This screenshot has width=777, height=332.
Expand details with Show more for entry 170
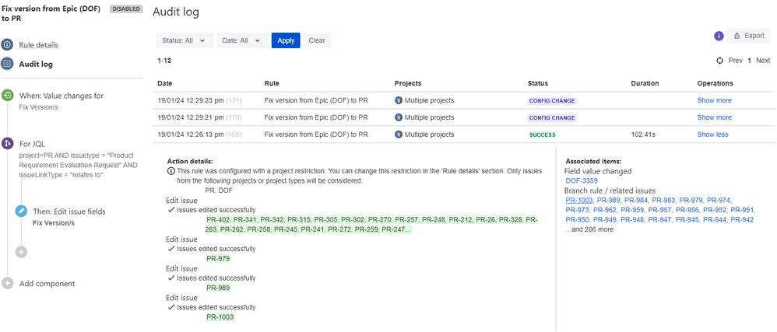coord(714,117)
